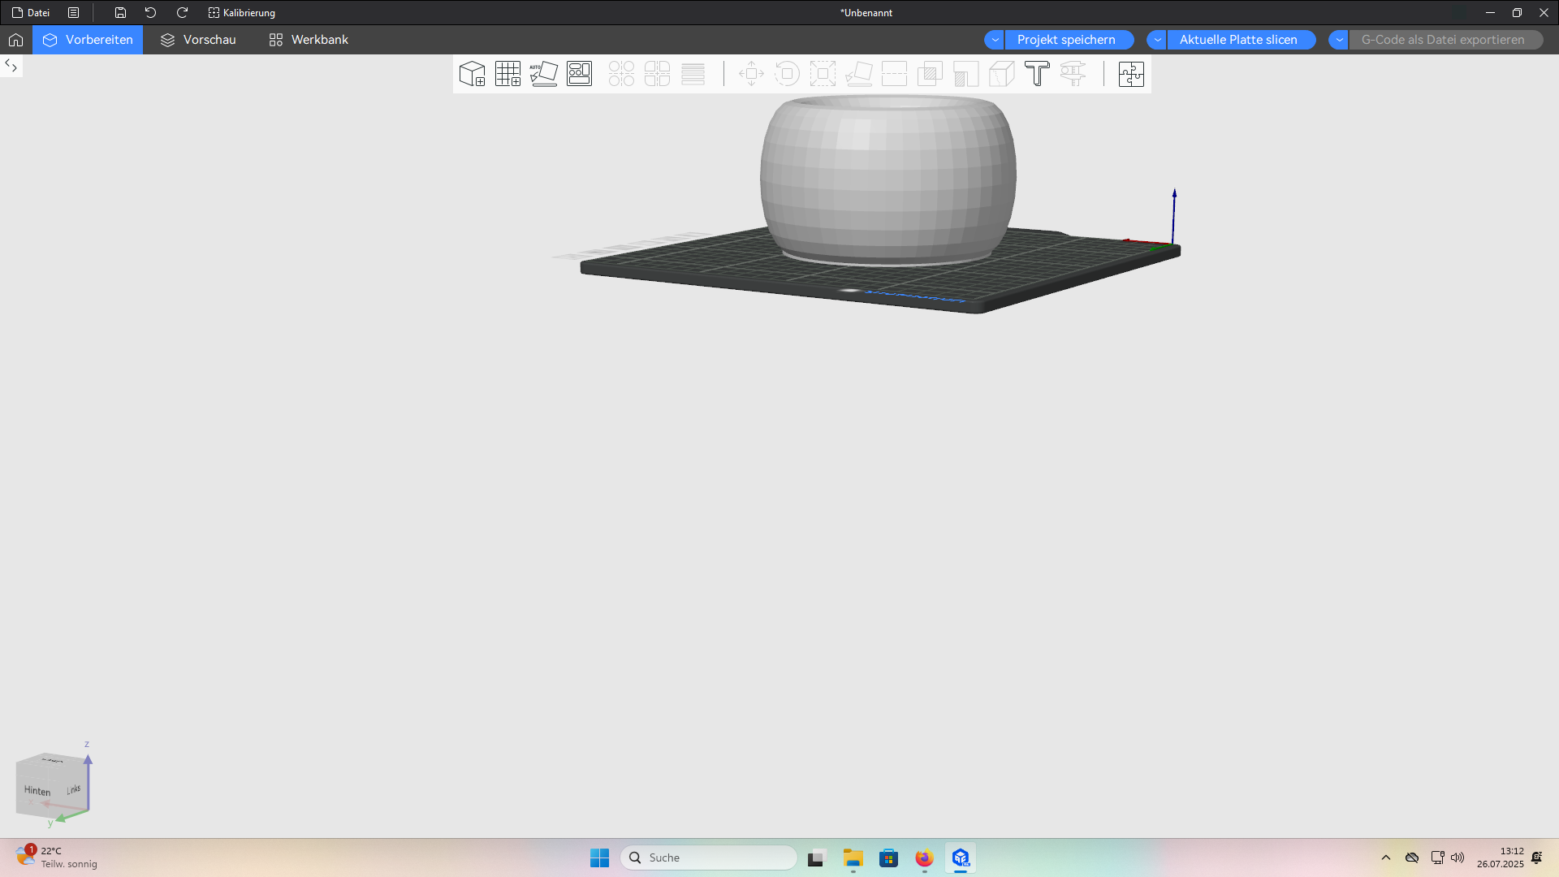Open dropdown beside G-Code exportieren

(1339, 40)
